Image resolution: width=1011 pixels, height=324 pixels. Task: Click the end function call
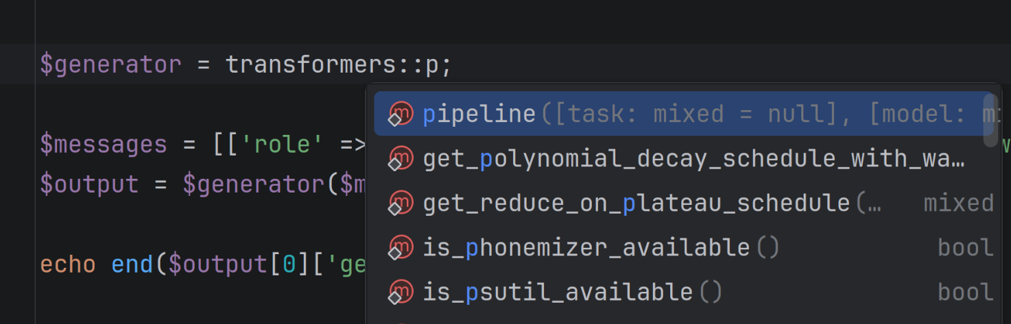click(x=132, y=264)
